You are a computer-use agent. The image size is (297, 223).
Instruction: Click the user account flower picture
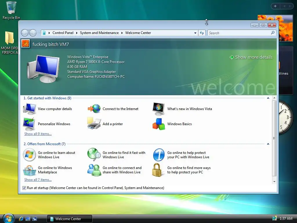[26, 44]
